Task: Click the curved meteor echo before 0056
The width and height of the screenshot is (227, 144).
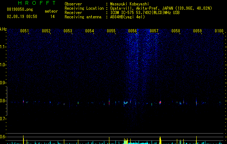Action: (126, 103)
